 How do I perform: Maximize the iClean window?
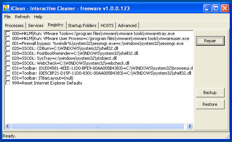pyautogui.click(x=216, y=8)
